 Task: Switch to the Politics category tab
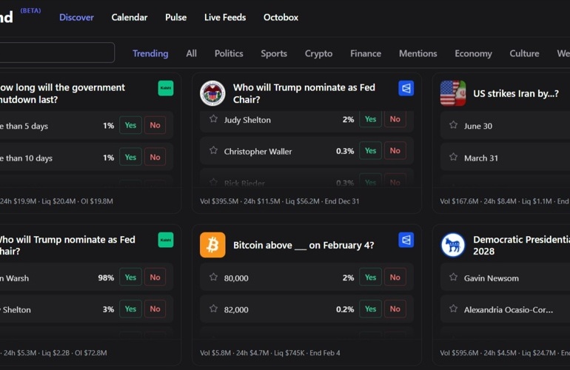229,53
